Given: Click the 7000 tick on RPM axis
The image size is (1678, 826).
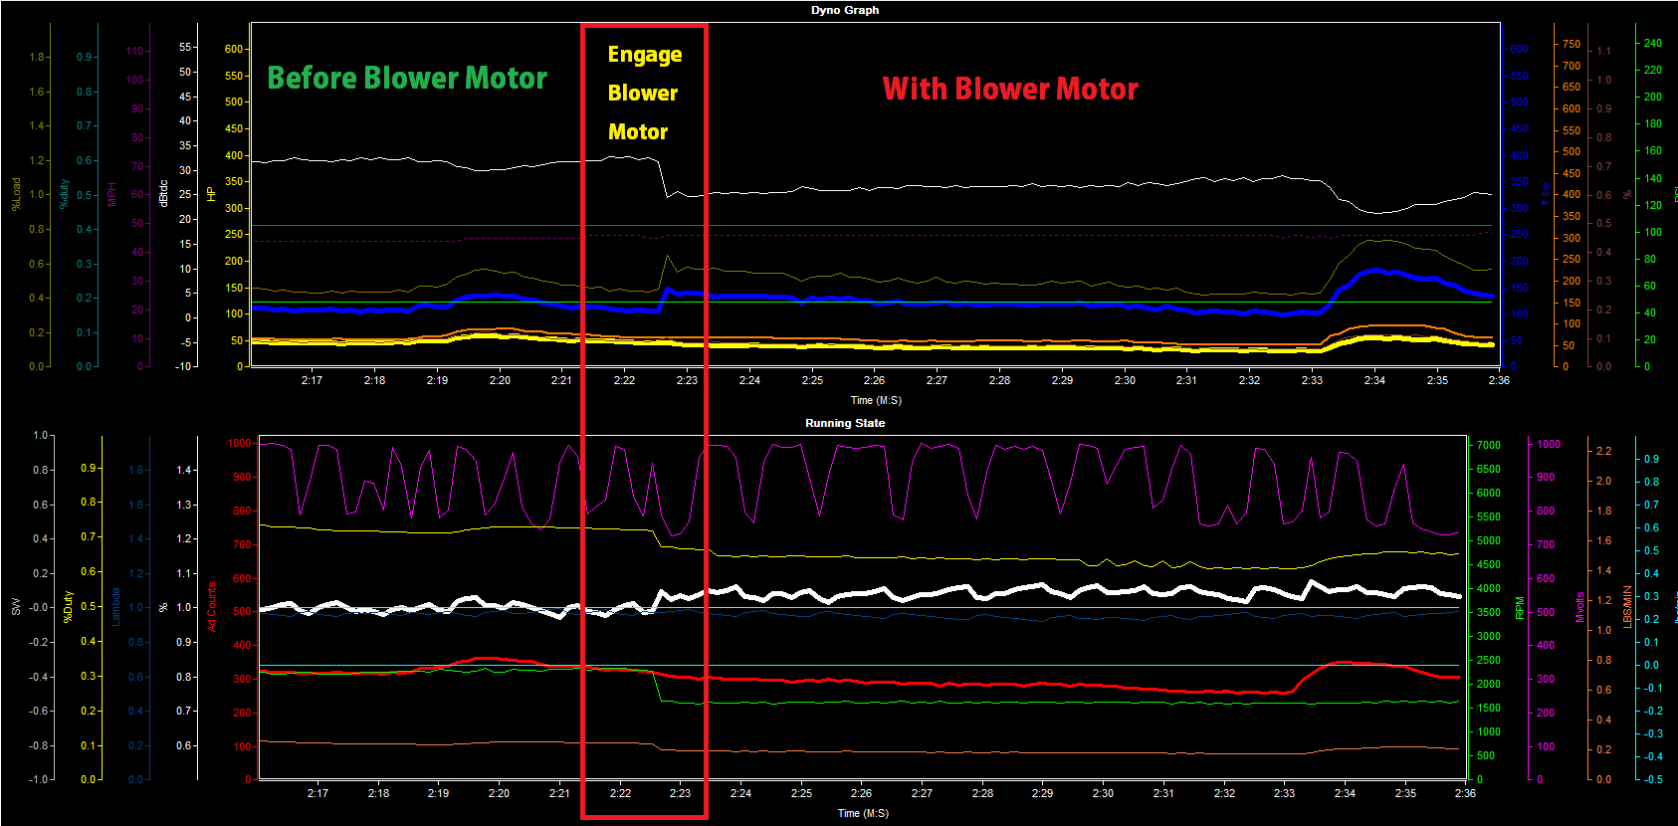Looking at the screenshot, I should click(x=1488, y=445).
